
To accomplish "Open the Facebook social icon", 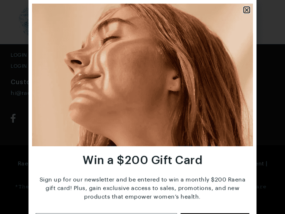I will click(13, 118).
